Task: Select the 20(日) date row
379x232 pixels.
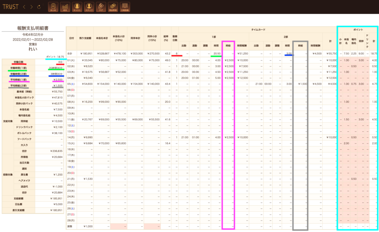Action: click(71, 173)
